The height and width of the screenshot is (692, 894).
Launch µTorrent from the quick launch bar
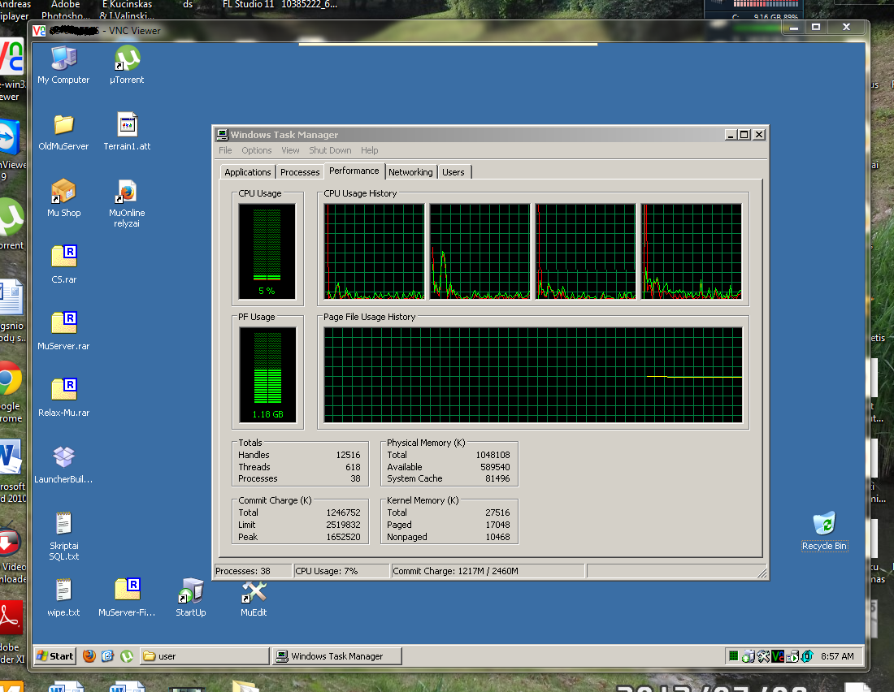(x=127, y=656)
